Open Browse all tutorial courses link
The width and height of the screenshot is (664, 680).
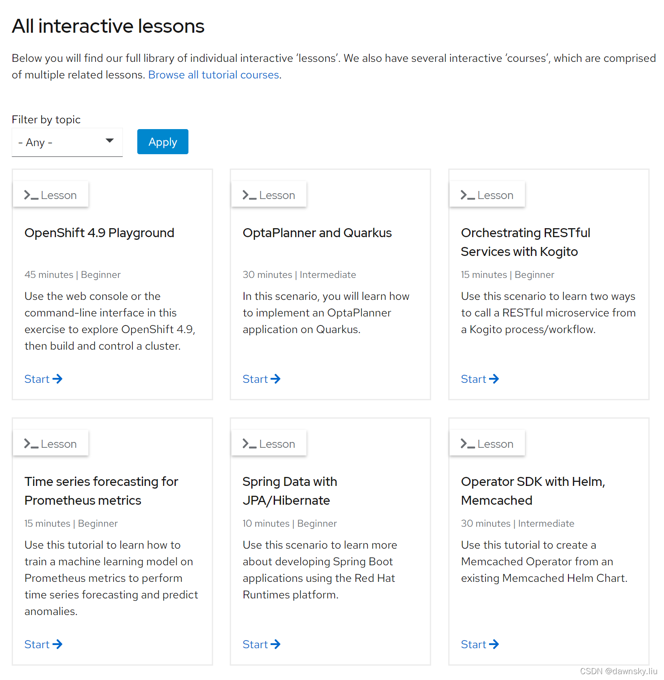[214, 75]
